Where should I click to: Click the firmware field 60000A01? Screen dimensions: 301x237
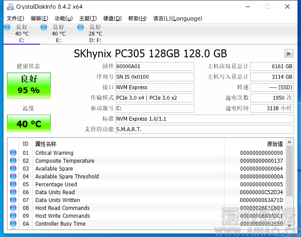pyautogui.click(x=155, y=66)
